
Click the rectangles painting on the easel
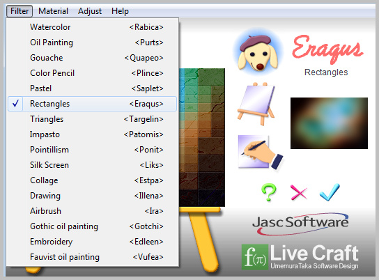[202, 137]
